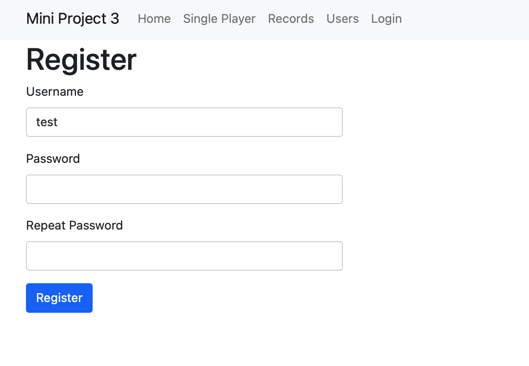Click the Repeat Password label
This screenshot has width=529, height=366.
tap(75, 226)
